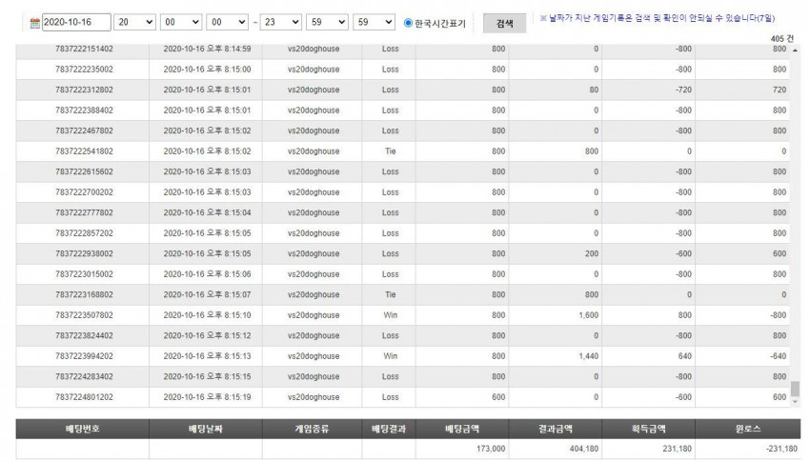The image size is (810, 462).
Task: Click bet number 7837222938002
Action: pyautogui.click(x=84, y=253)
